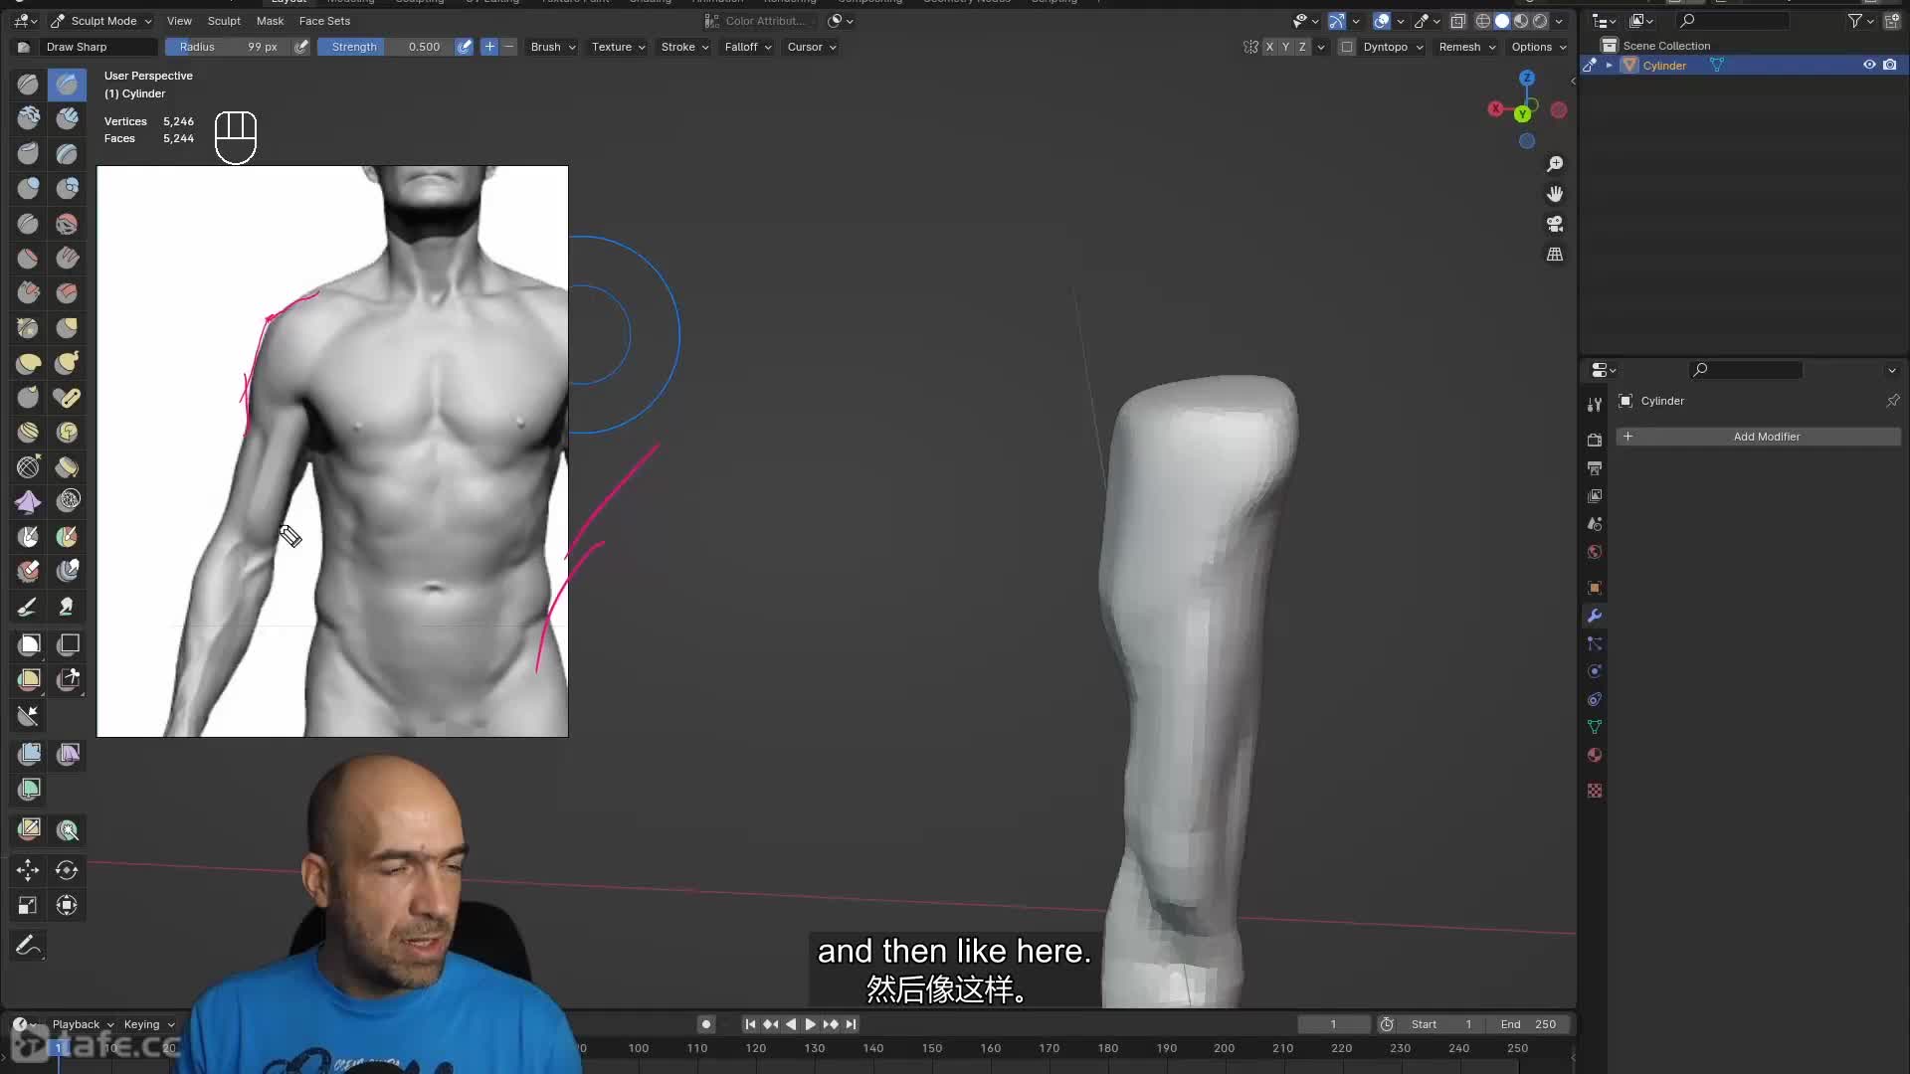This screenshot has height=1074, width=1910.
Task: Open the Modifiers properties tab wrench icon
Action: [1595, 616]
